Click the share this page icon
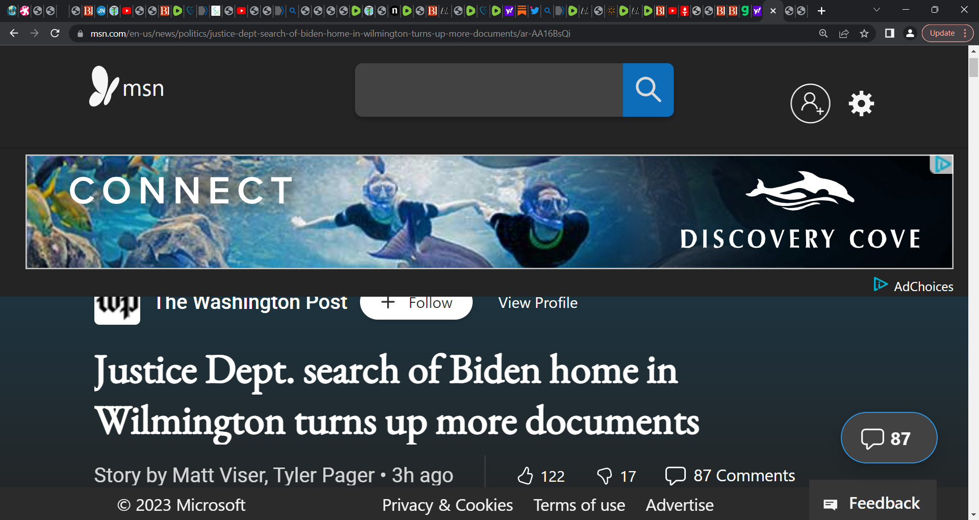This screenshot has width=979, height=520. (844, 34)
